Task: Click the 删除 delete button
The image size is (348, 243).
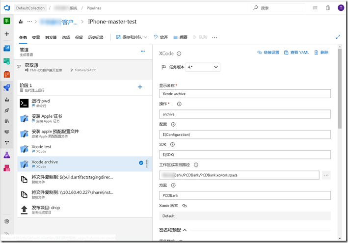Action: (x=321, y=53)
